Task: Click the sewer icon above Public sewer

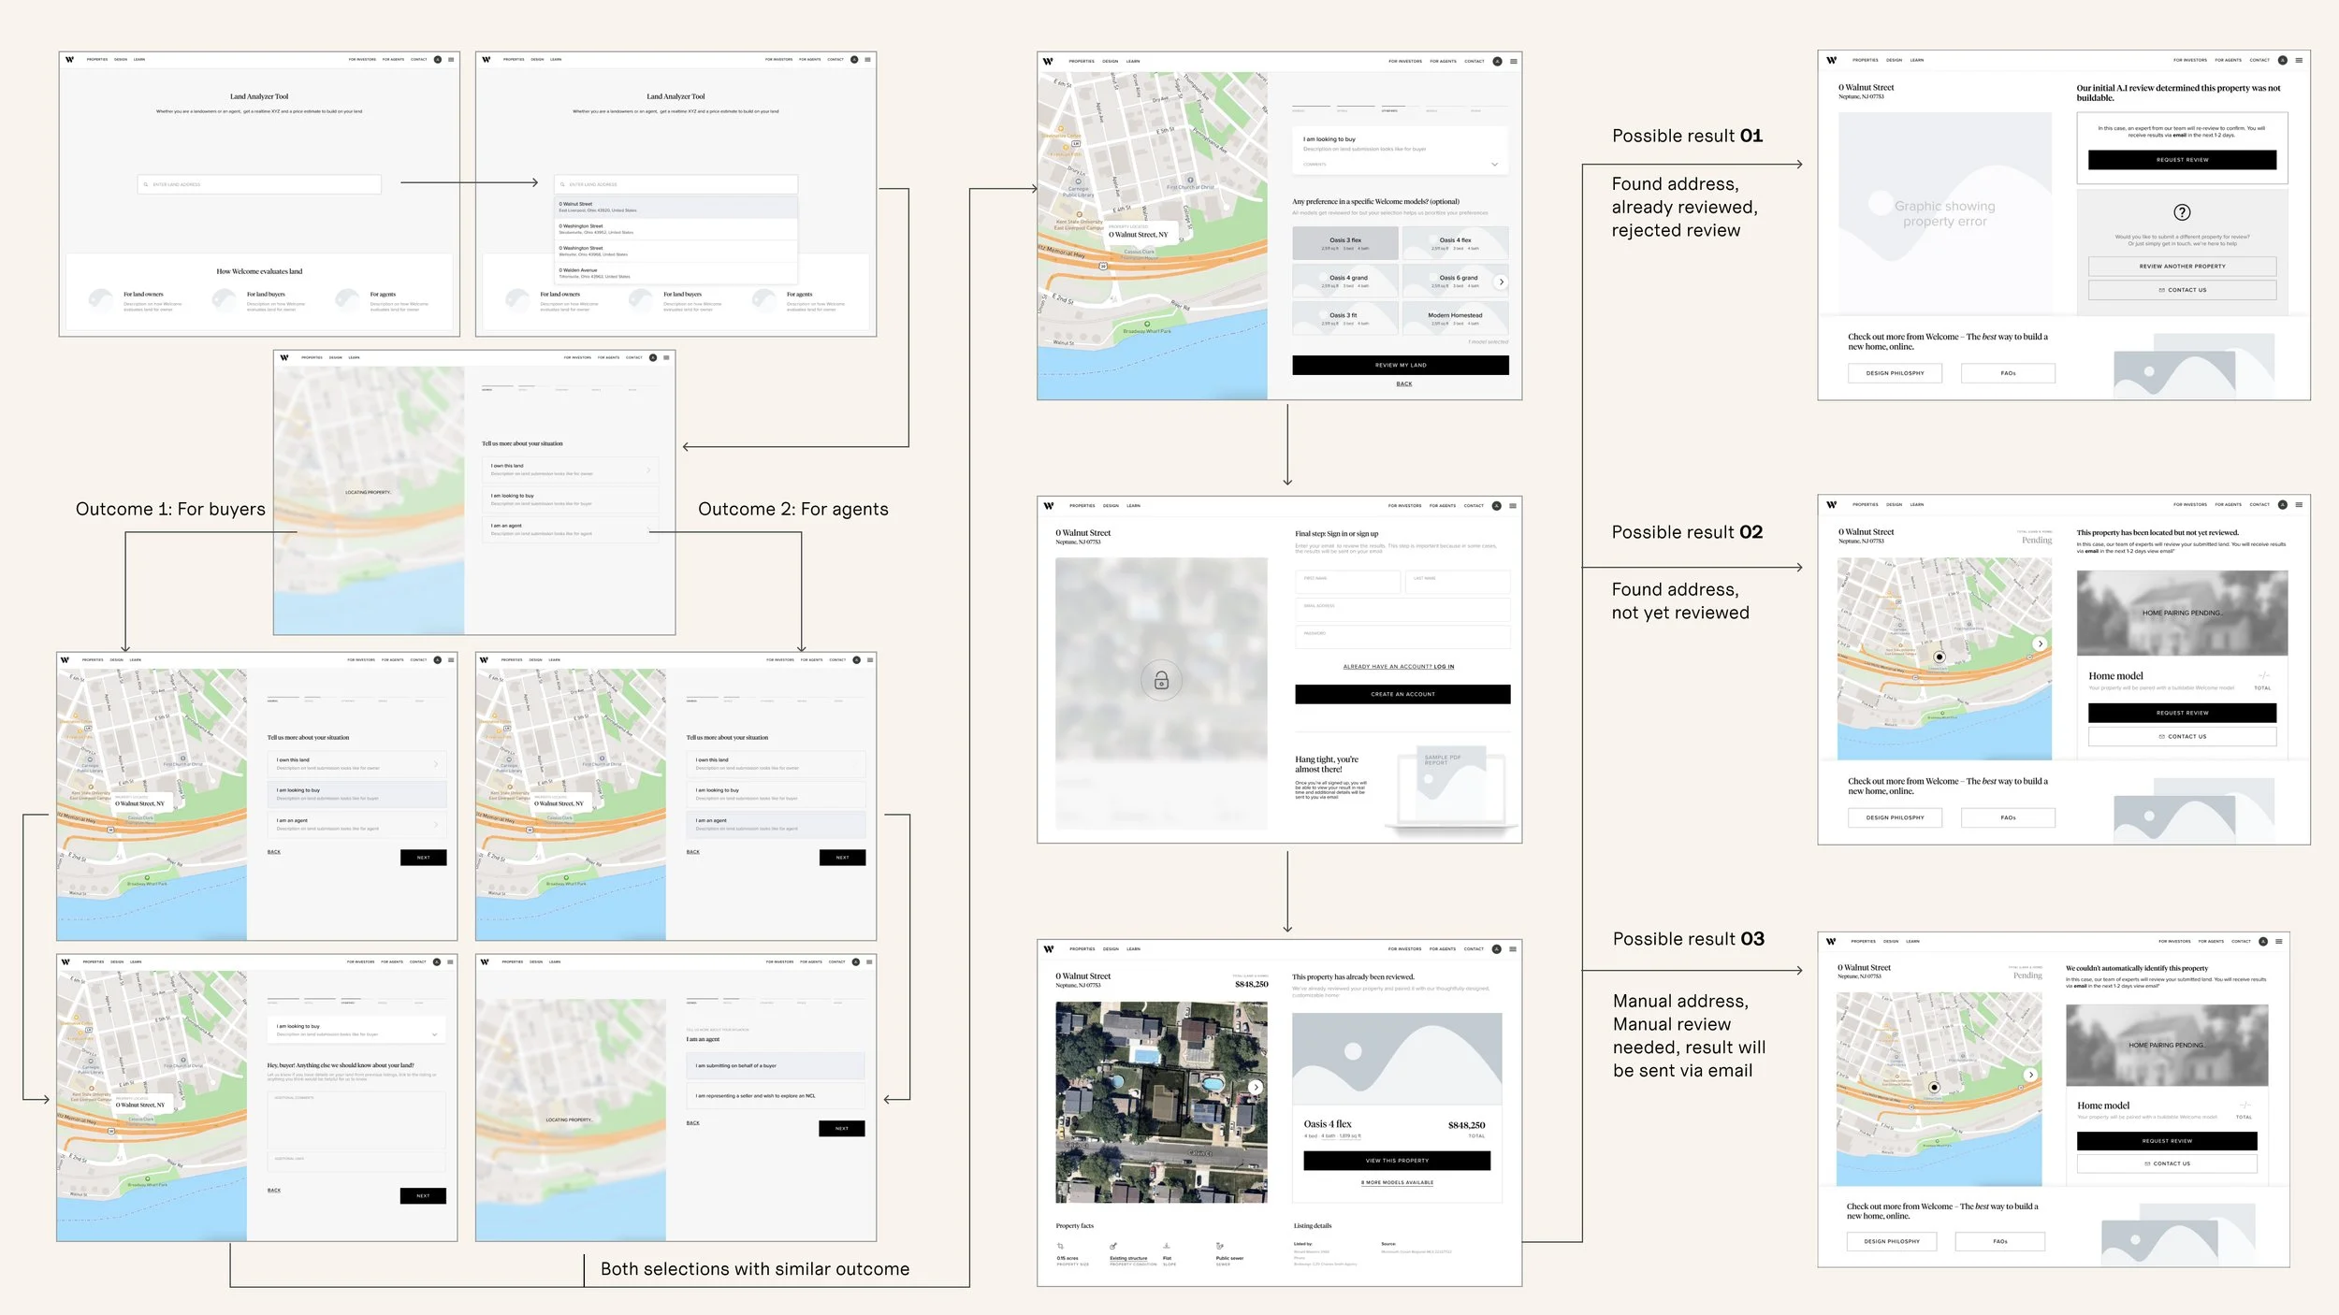Action: pyautogui.click(x=1219, y=1246)
